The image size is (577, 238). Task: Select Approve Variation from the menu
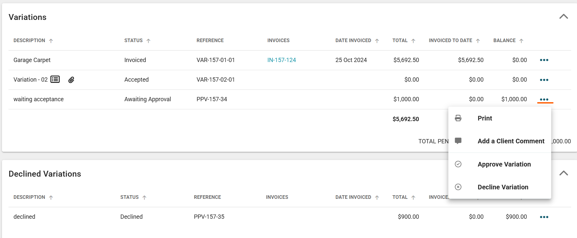click(504, 164)
